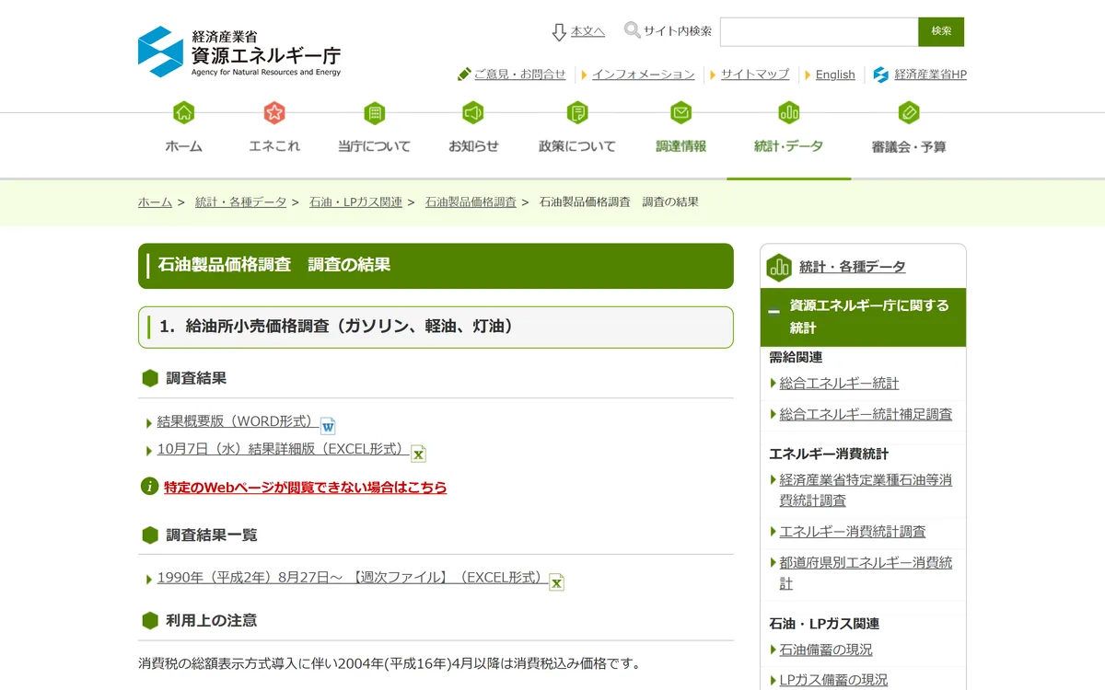Open sidebar heading 統計・各種データ link
The width and height of the screenshot is (1105, 690).
pyautogui.click(x=853, y=267)
